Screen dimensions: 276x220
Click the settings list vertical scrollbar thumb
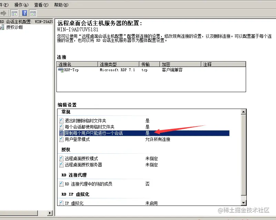point(244,155)
